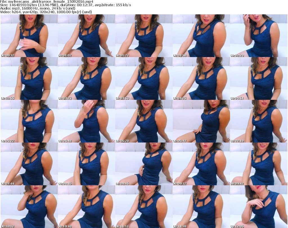Select the thumbnail labeled 00:03:53

click(144, 78)
